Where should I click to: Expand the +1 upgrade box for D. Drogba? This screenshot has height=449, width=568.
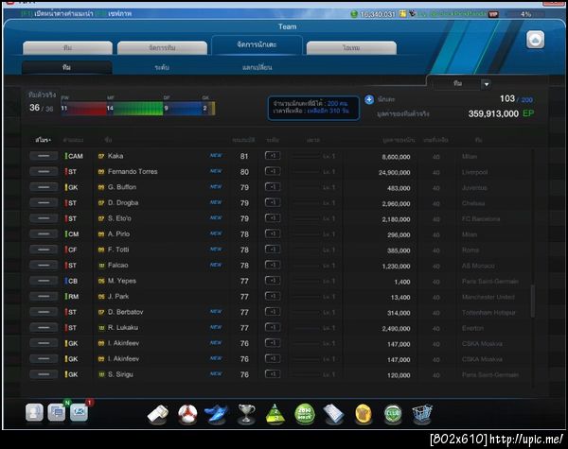(x=273, y=202)
